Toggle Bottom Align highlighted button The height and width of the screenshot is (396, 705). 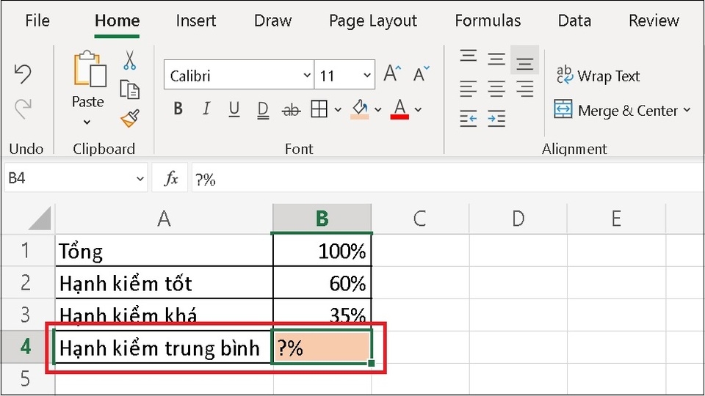[x=524, y=60]
